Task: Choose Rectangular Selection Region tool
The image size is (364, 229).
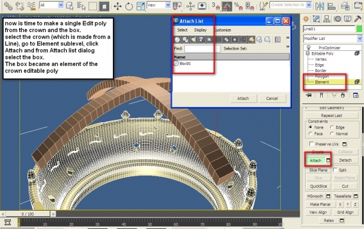Action: click(x=93, y=6)
